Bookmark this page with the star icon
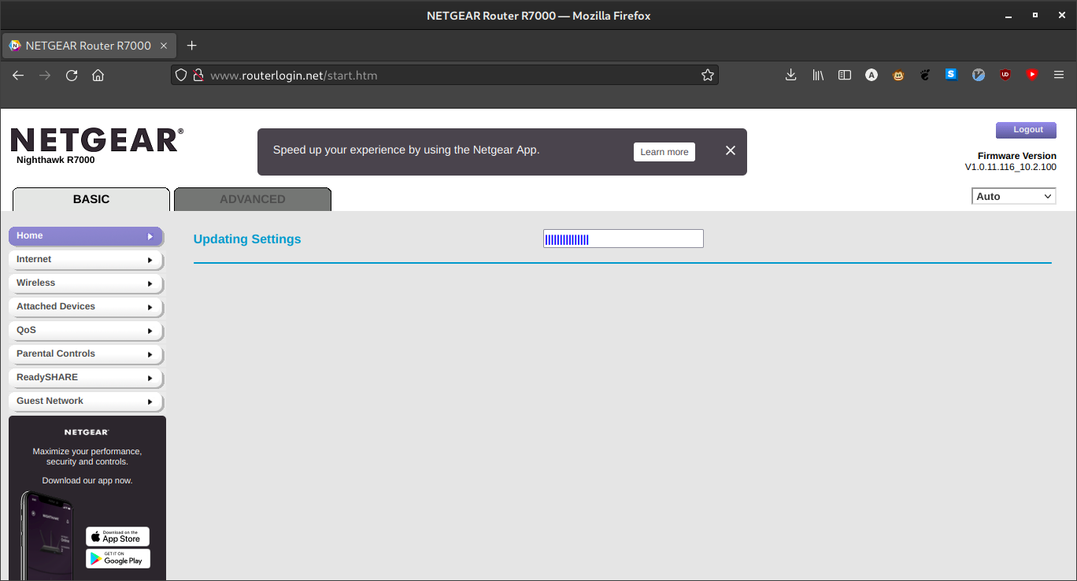Viewport: 1077px width, 581px height. (707, 75)
